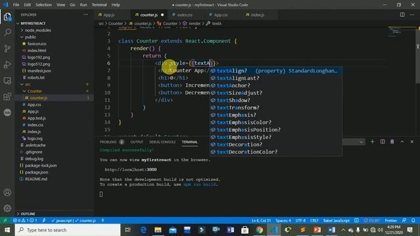Click Babel JavaScript language mode
Image resolution: width=420 pixels, height=236 pixels.
point(336,220)
